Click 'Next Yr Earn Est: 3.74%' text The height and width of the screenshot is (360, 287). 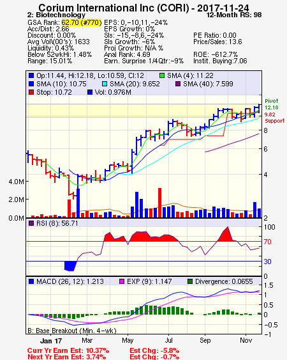click(x=66, y=357)
